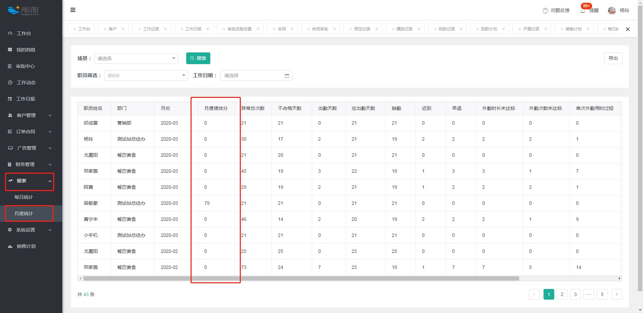
Task: Expand the 订单合同 menu chevron
Action: click(50, 132)
